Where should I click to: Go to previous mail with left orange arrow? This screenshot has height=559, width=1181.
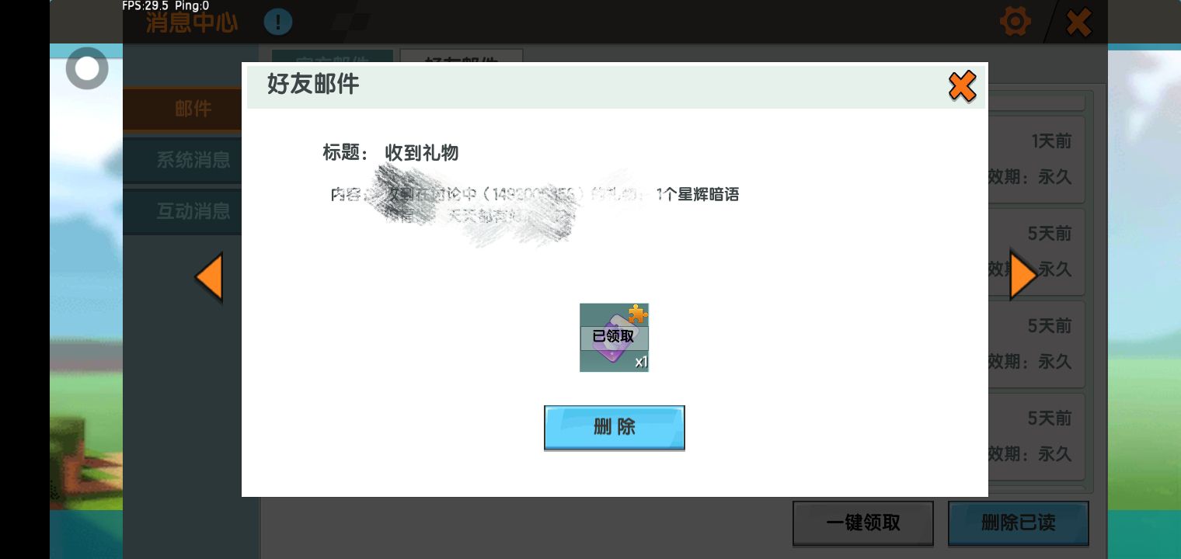pos(209,277)
